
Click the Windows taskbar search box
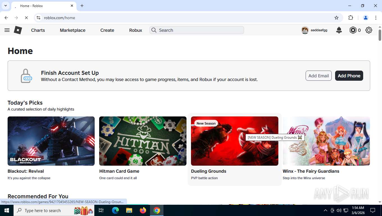click(54, 210)
